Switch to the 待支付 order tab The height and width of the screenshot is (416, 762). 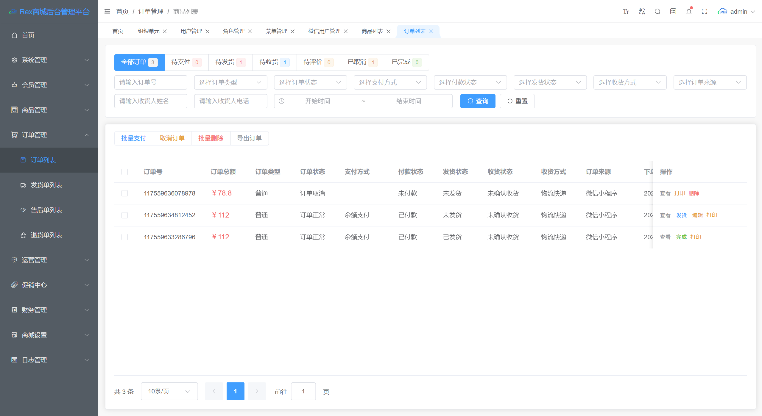[186, 62]
